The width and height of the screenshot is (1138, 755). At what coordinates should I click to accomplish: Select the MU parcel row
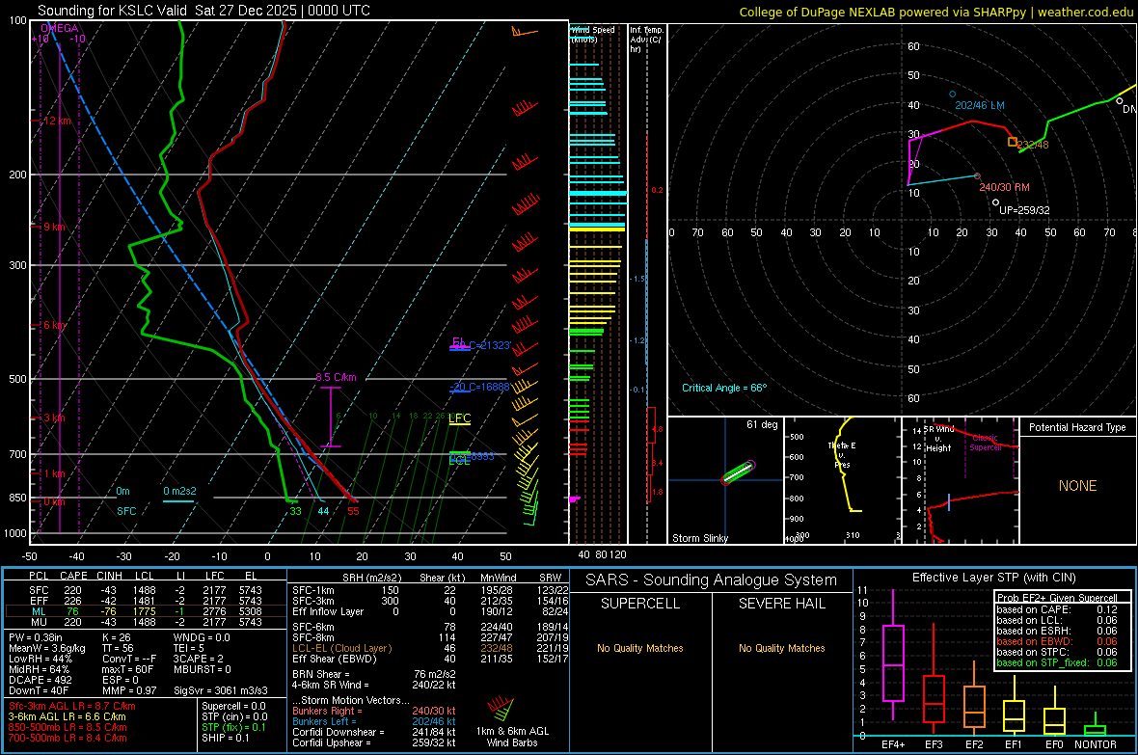[x=146, y=622]
